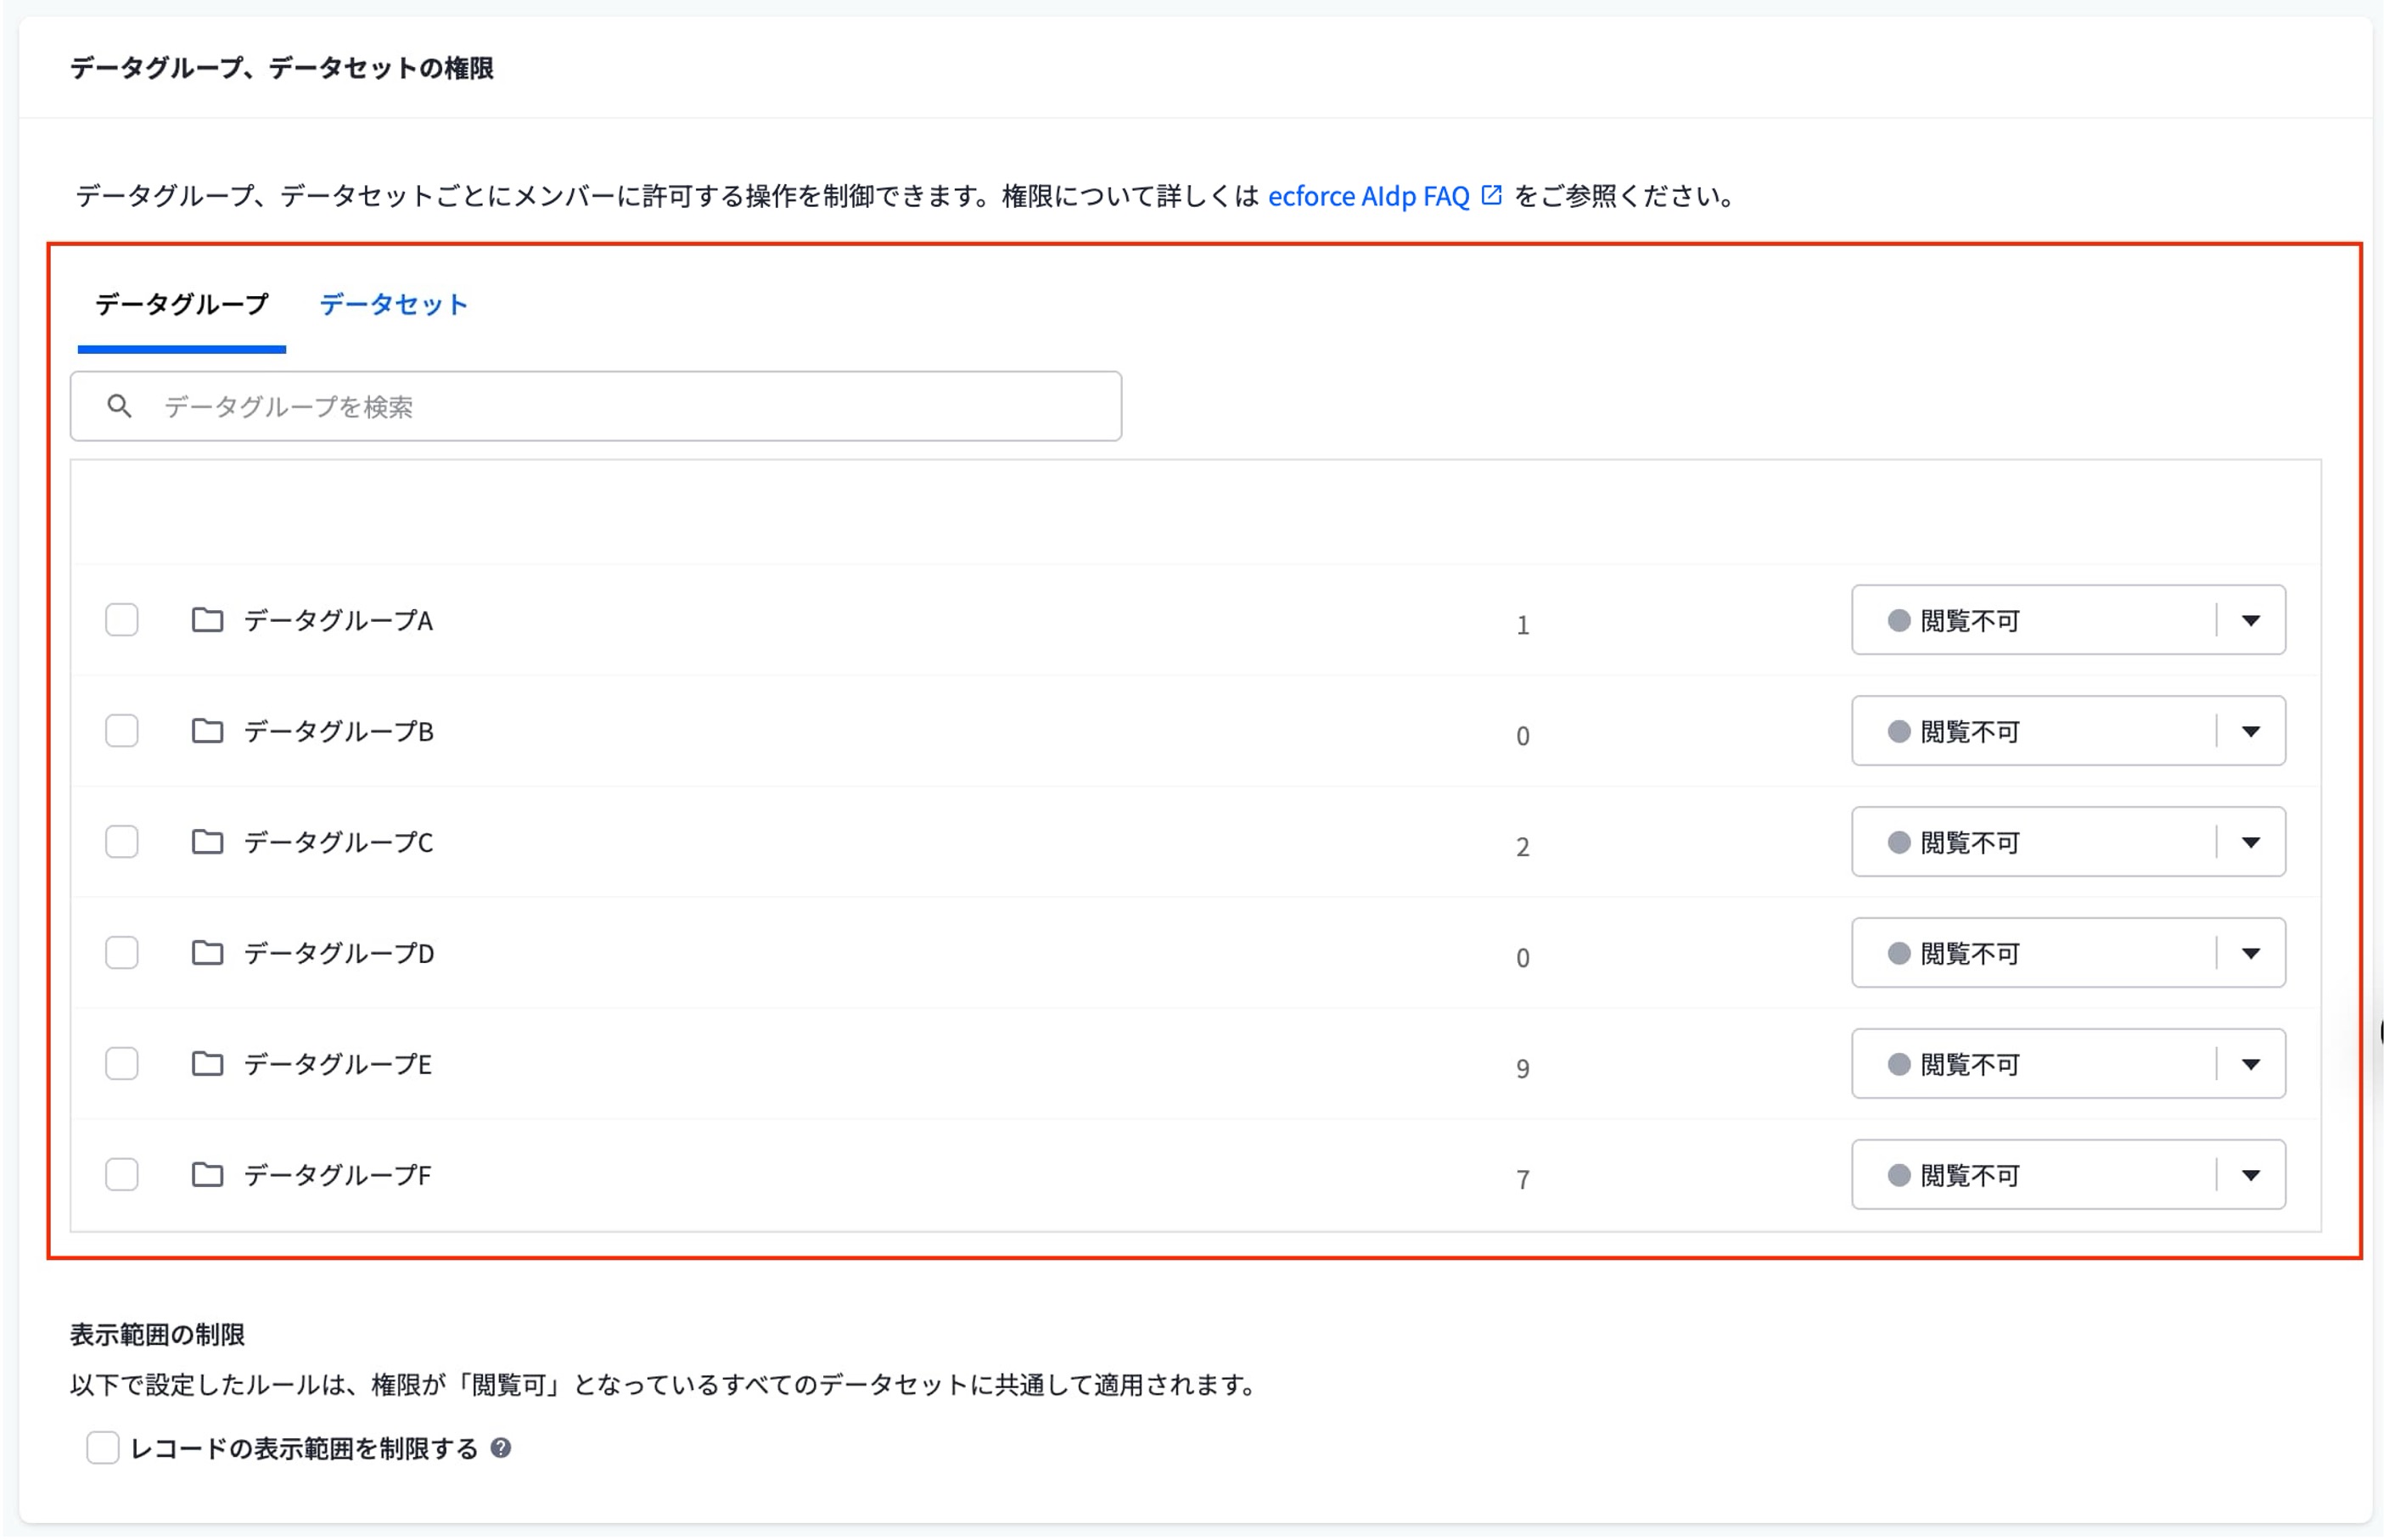This screenshot has height=1540, width=2384.
Task: Check the box for データグループE
Action: (122, 1064)
